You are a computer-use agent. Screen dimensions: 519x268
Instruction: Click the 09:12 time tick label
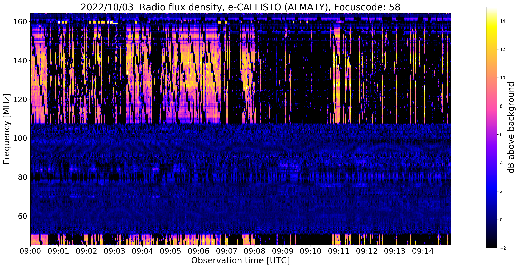(367, 251)
